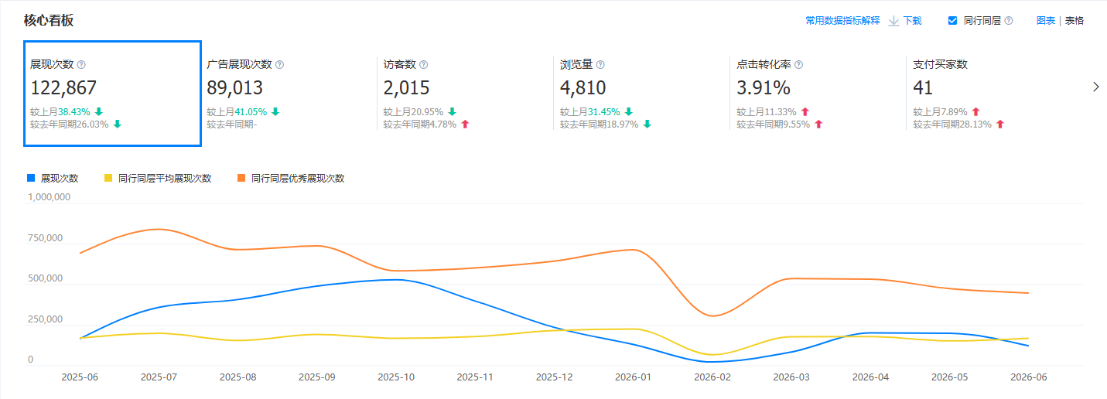This screenshot has width=1107, height=399.
Task: Toggle 展现次数 blue legend series
Action: [53, 178]
